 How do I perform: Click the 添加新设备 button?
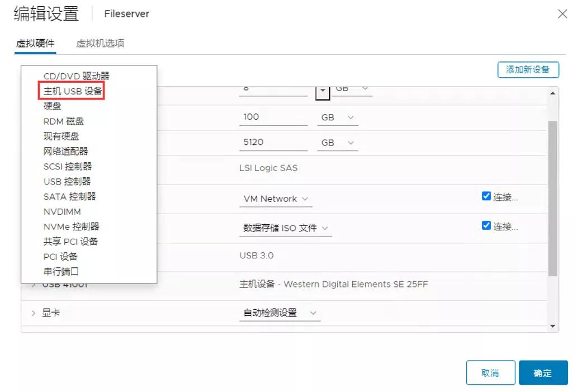pos(528,70)
